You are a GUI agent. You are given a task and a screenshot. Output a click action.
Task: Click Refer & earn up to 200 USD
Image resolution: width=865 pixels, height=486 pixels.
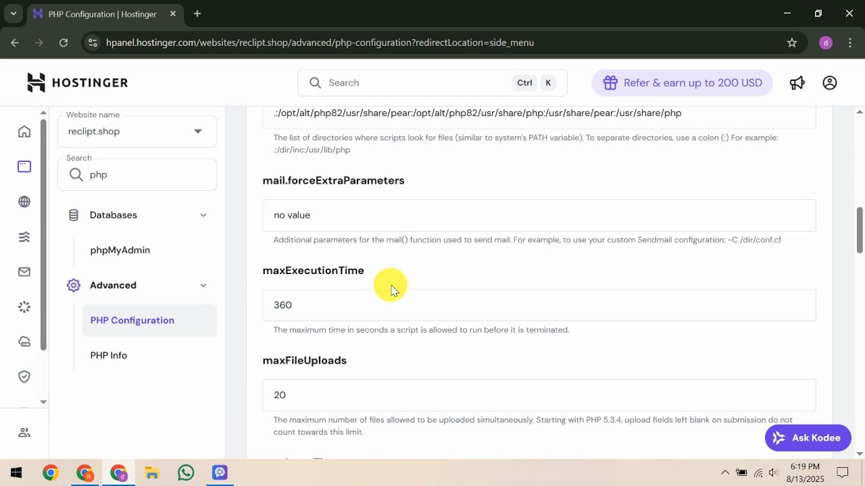[682, 83]
